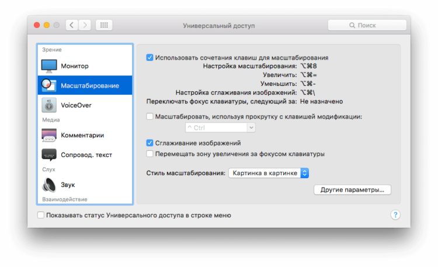Open help with the question mark button
The height and width of the screenshot is (267, 438).
coord(395,215)
